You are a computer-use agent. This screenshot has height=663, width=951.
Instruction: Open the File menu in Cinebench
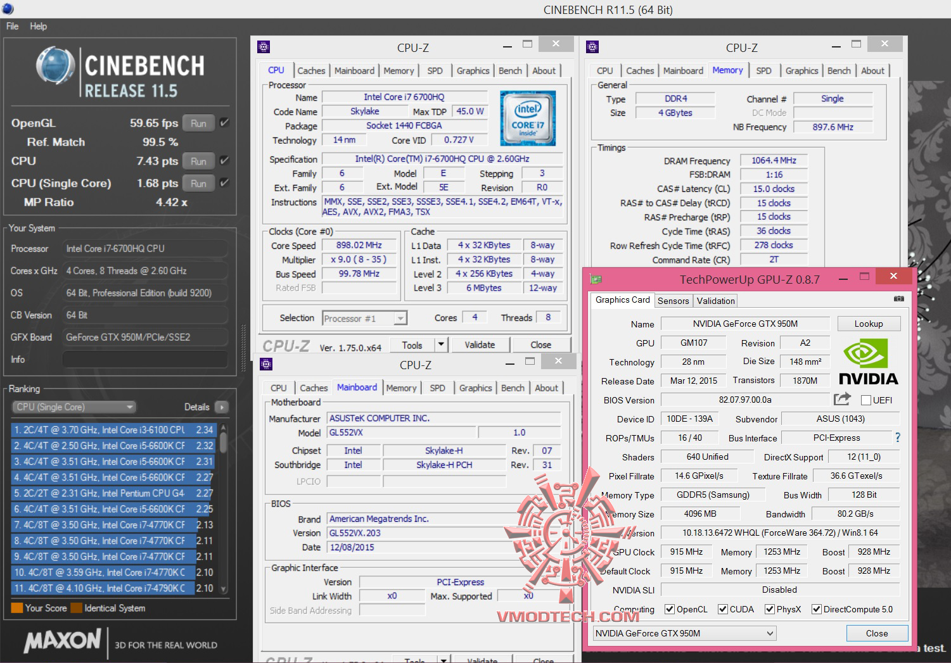[12, 26]
